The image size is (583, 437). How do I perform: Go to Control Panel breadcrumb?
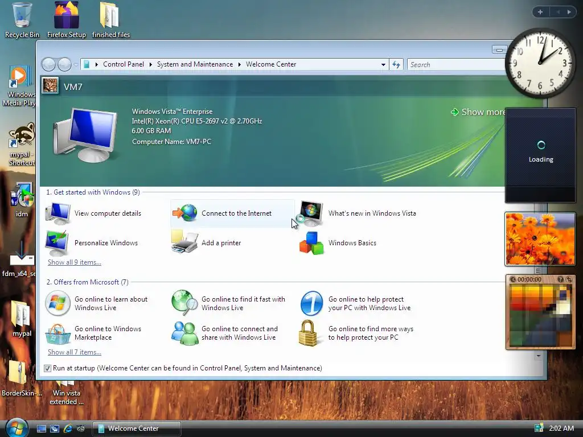[x=124, y=64]
